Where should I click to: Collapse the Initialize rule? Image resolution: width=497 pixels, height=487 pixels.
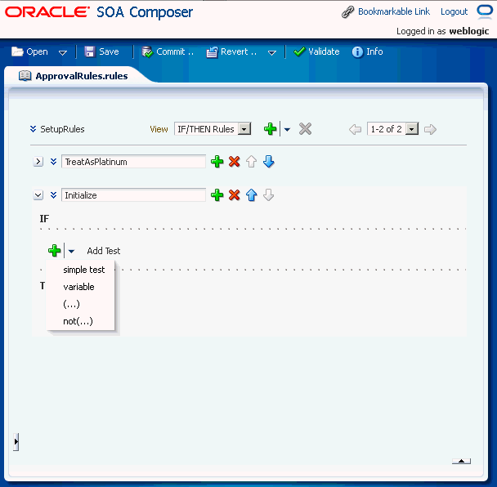(x=38, y=194)
